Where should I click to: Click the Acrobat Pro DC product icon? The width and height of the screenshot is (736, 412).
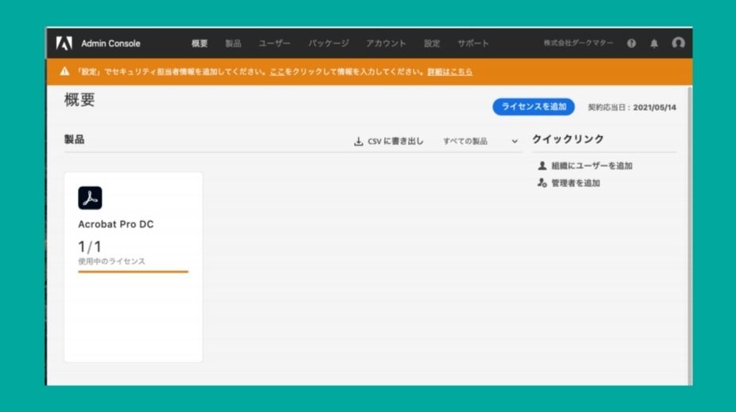(90, 198)
